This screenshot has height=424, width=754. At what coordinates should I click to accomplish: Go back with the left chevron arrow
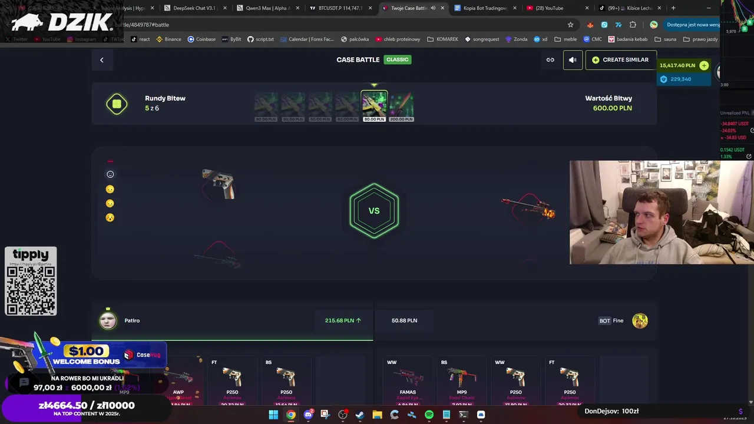[101, 59]
